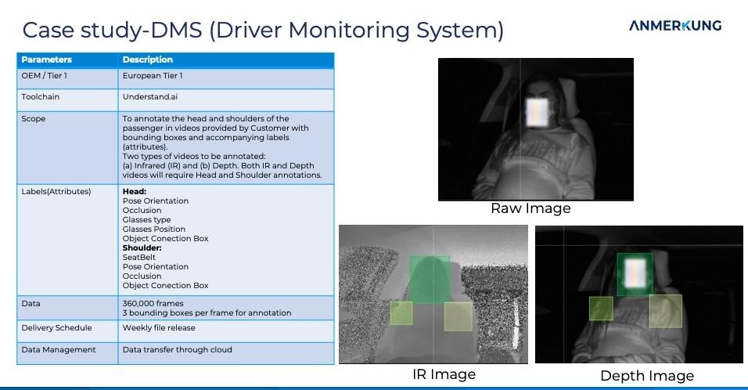This screenshot has height=390, width=748.
Task: Click 'Data transfer through cloud' value
Action: pyautogui.click(x=177, y=350)
